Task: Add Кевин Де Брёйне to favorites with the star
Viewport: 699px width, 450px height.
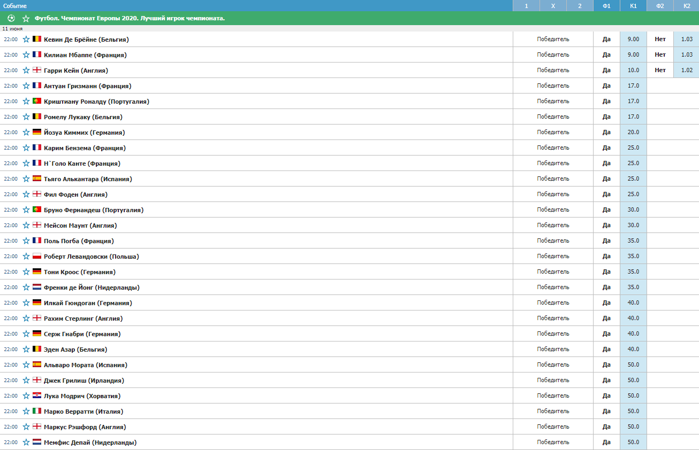Action: pyautogui.click(x=26, y=39)
